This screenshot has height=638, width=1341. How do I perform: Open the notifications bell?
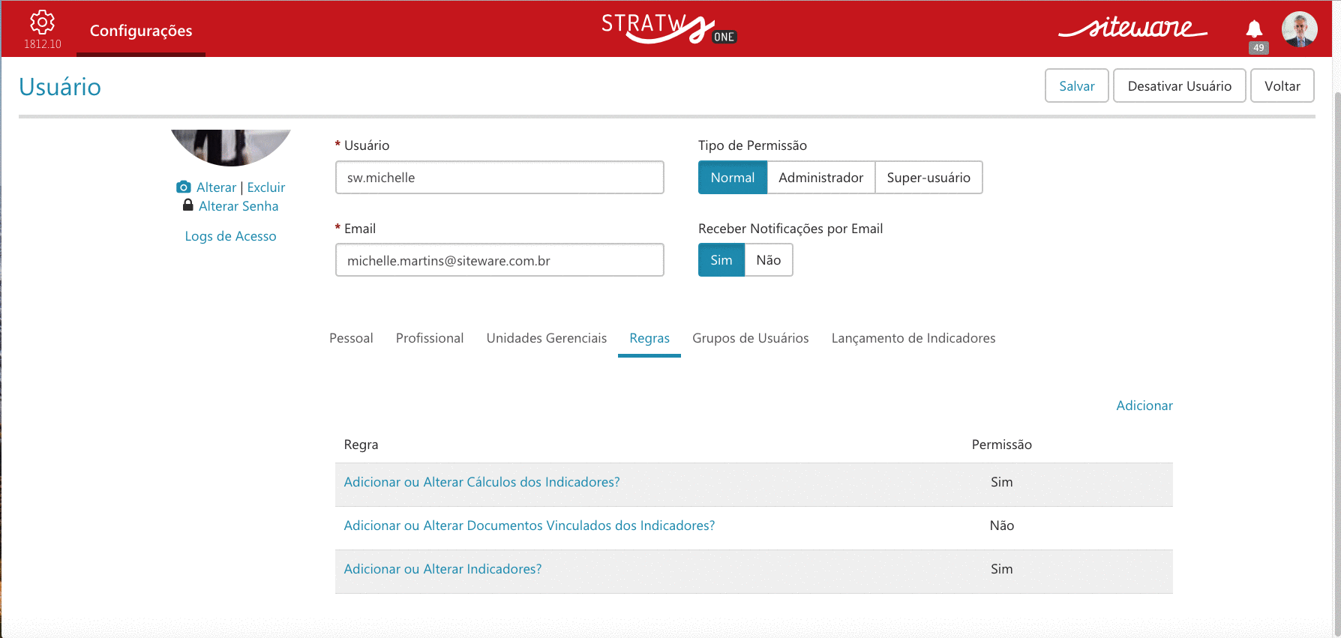[1254, 28]
